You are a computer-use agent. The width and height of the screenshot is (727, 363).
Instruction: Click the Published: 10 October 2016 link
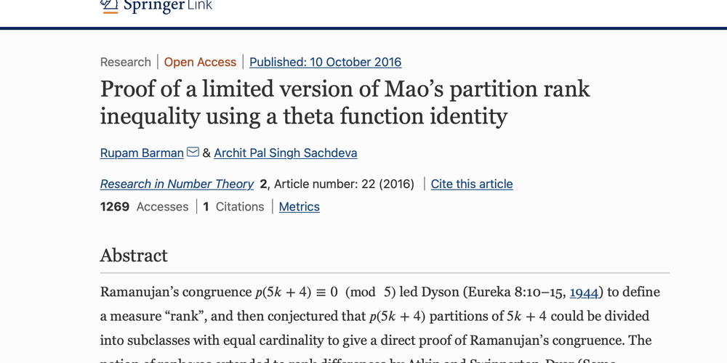325,62
